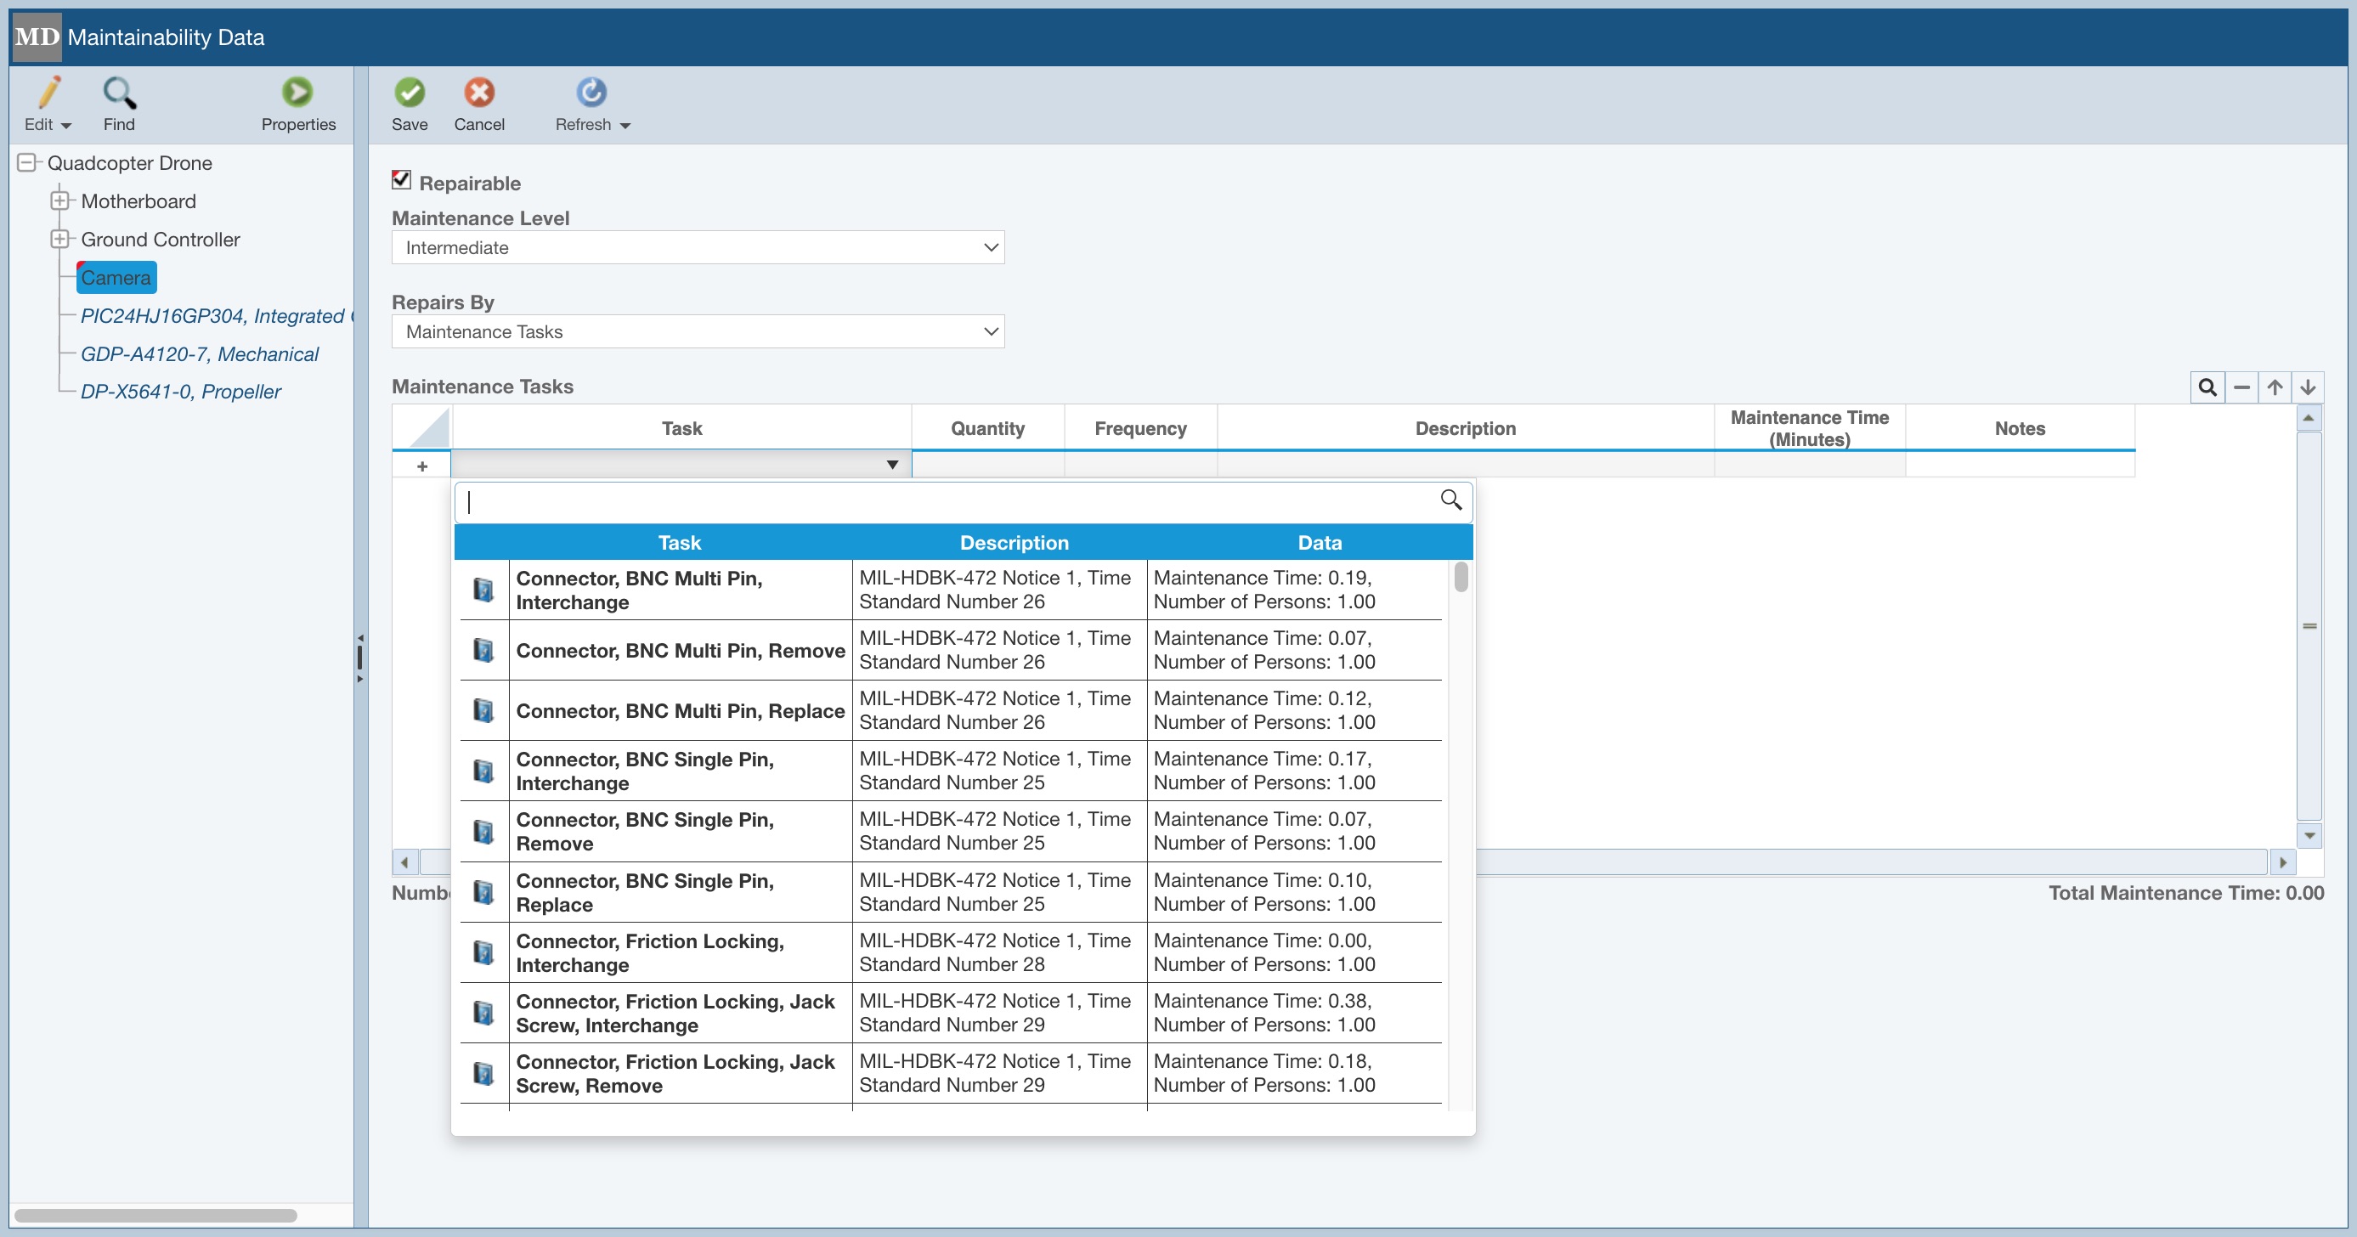This screenshot has height=1237, width=2357.
Task: Click the Refresh icon in toolbar
Action: 591,93
